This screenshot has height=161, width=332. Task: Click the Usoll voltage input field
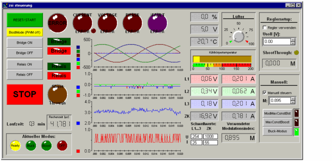point(276,42)
